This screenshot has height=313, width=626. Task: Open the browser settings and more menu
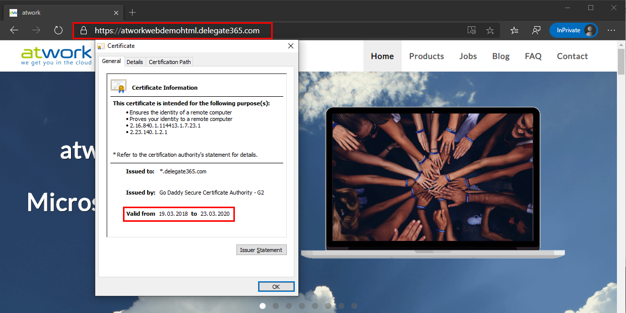611,30
